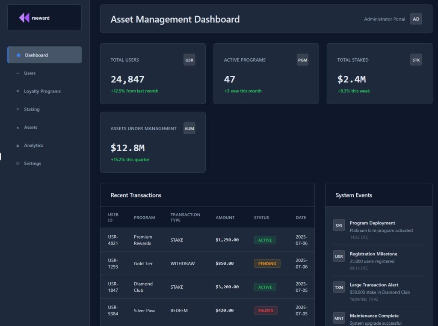
Task: Click the Diamond Club program cell
Action: (x=143, y=287)
